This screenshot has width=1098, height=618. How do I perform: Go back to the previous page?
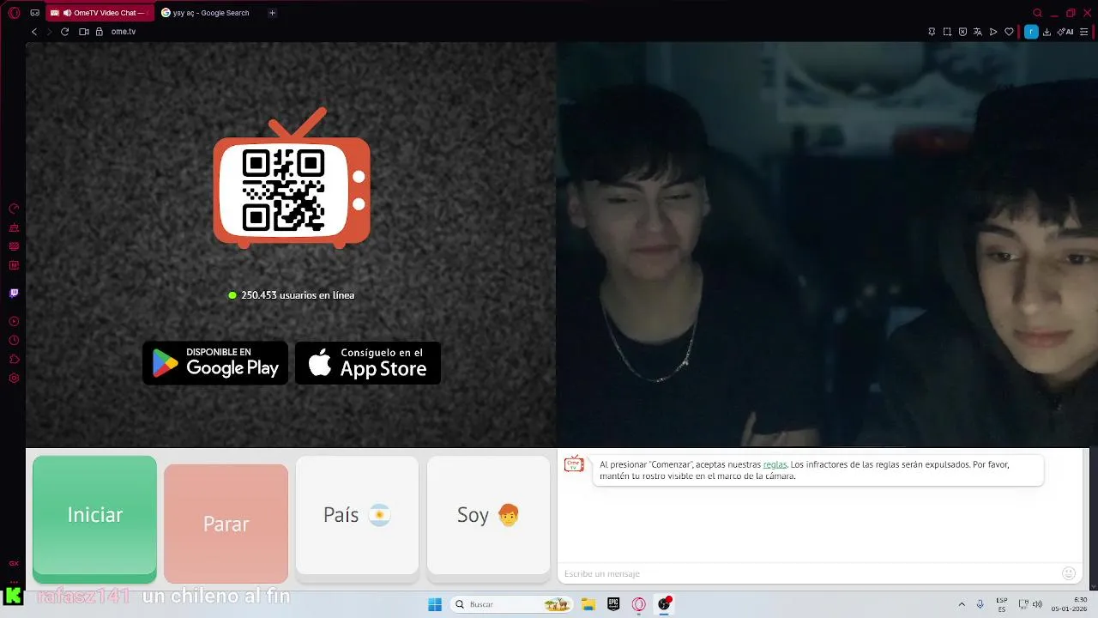coord(34,32)
